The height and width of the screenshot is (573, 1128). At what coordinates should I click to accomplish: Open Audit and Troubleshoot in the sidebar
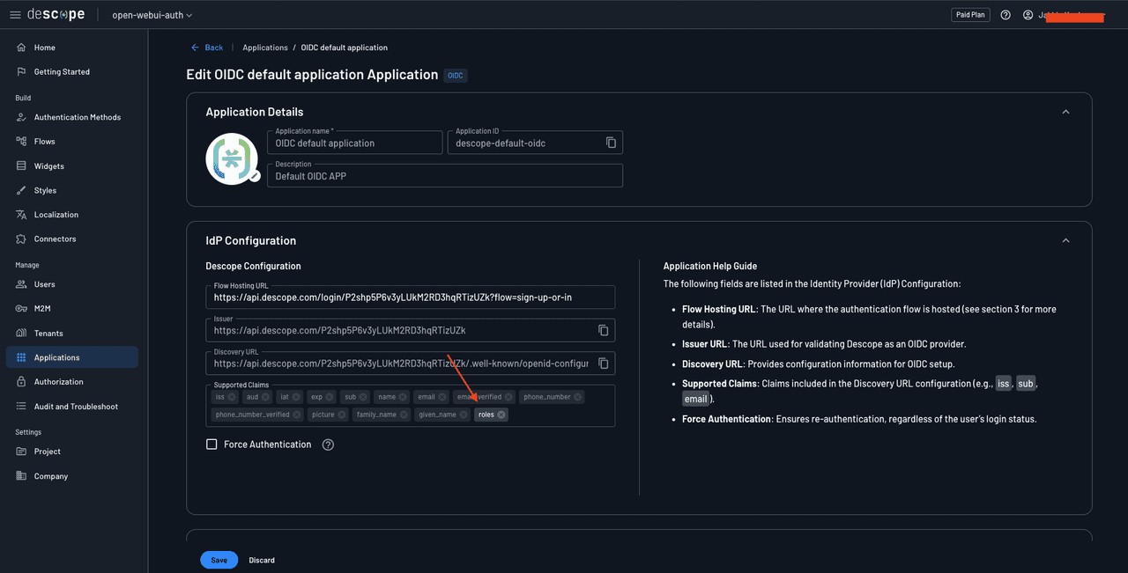click(x=21, y=406)
